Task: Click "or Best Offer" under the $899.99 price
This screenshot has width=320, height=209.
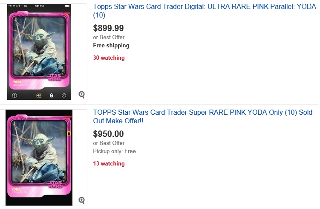Action: tap(109, 38)
